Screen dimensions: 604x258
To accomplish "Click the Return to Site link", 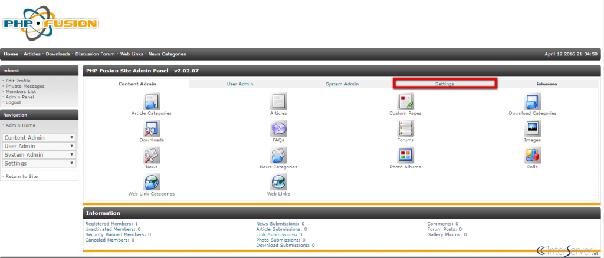I will (22, 176).
